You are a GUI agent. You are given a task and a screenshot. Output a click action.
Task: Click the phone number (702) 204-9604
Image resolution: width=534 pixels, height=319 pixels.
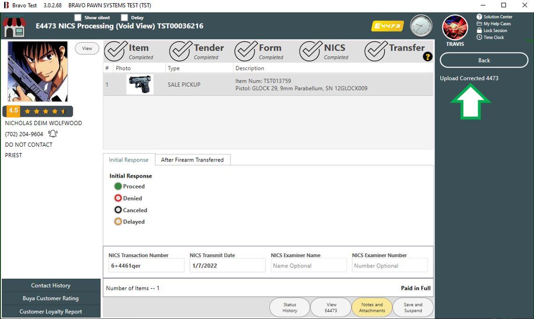pyautogui.click(x=24, y=134)
